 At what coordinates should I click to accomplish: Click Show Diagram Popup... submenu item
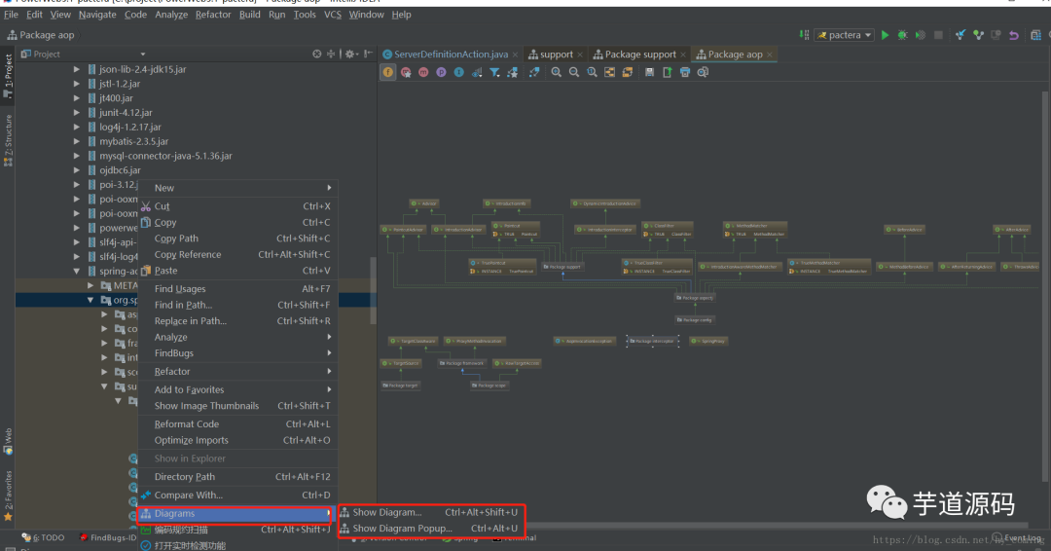tap(431, 529)
